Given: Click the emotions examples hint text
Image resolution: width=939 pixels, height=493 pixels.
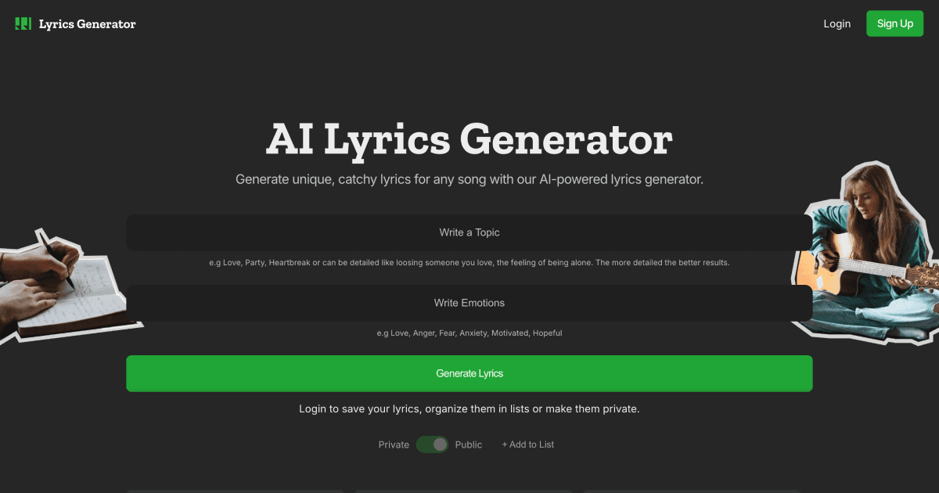Looking at the screenshot, I should pyautogui.click(x=469, y=333).
